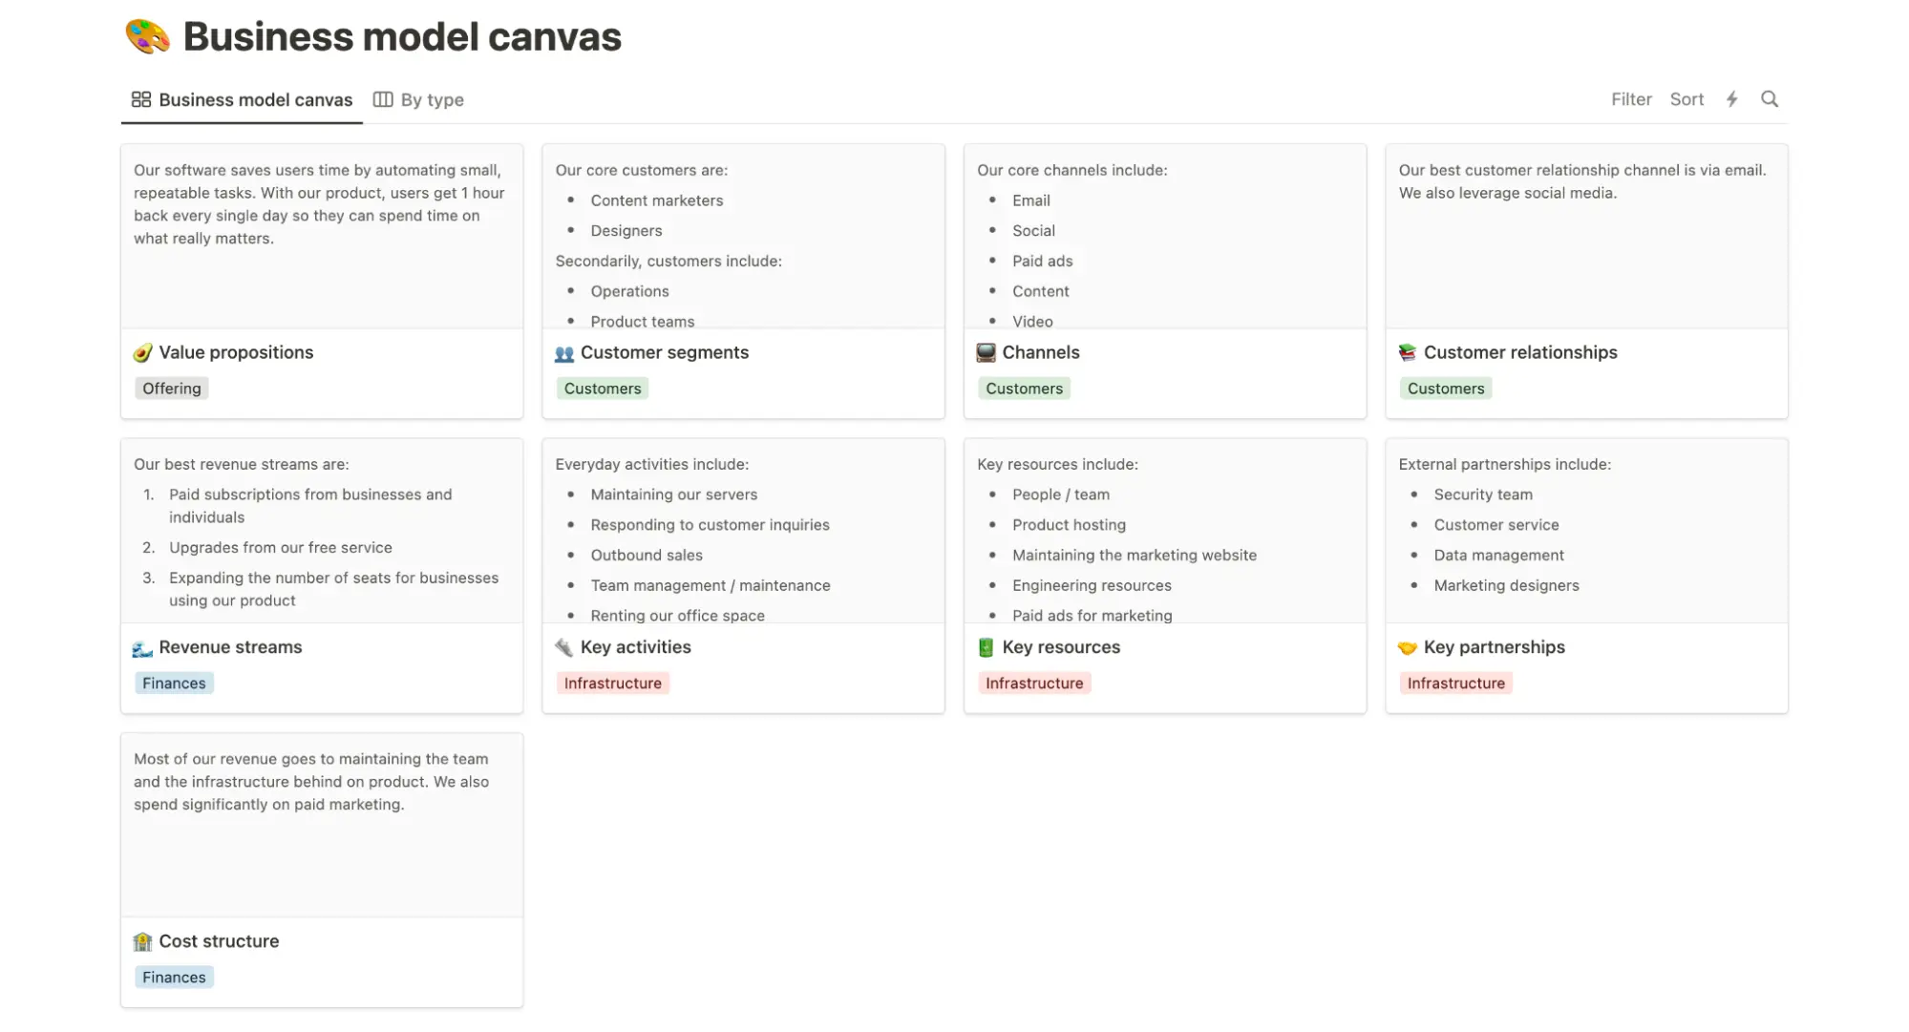Click the key icon on Key activities

(563, 646)
